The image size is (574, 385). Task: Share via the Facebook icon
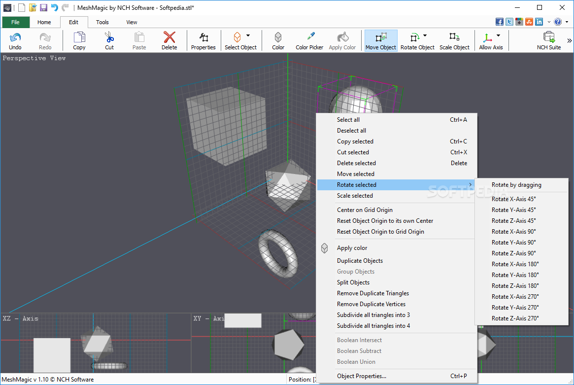click(499, 22)
